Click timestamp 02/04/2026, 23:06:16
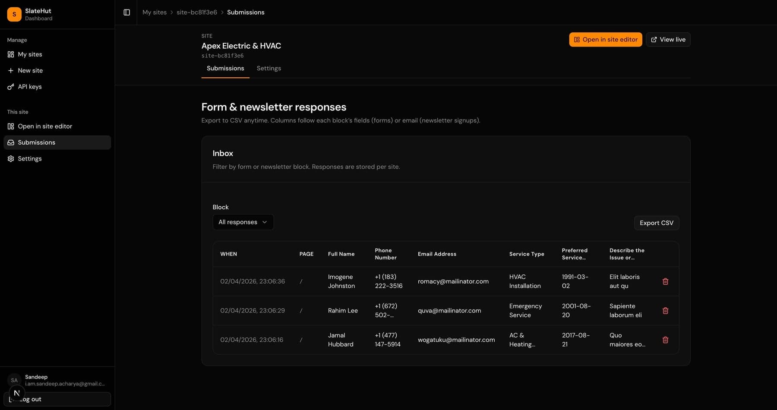 [252, 340]
